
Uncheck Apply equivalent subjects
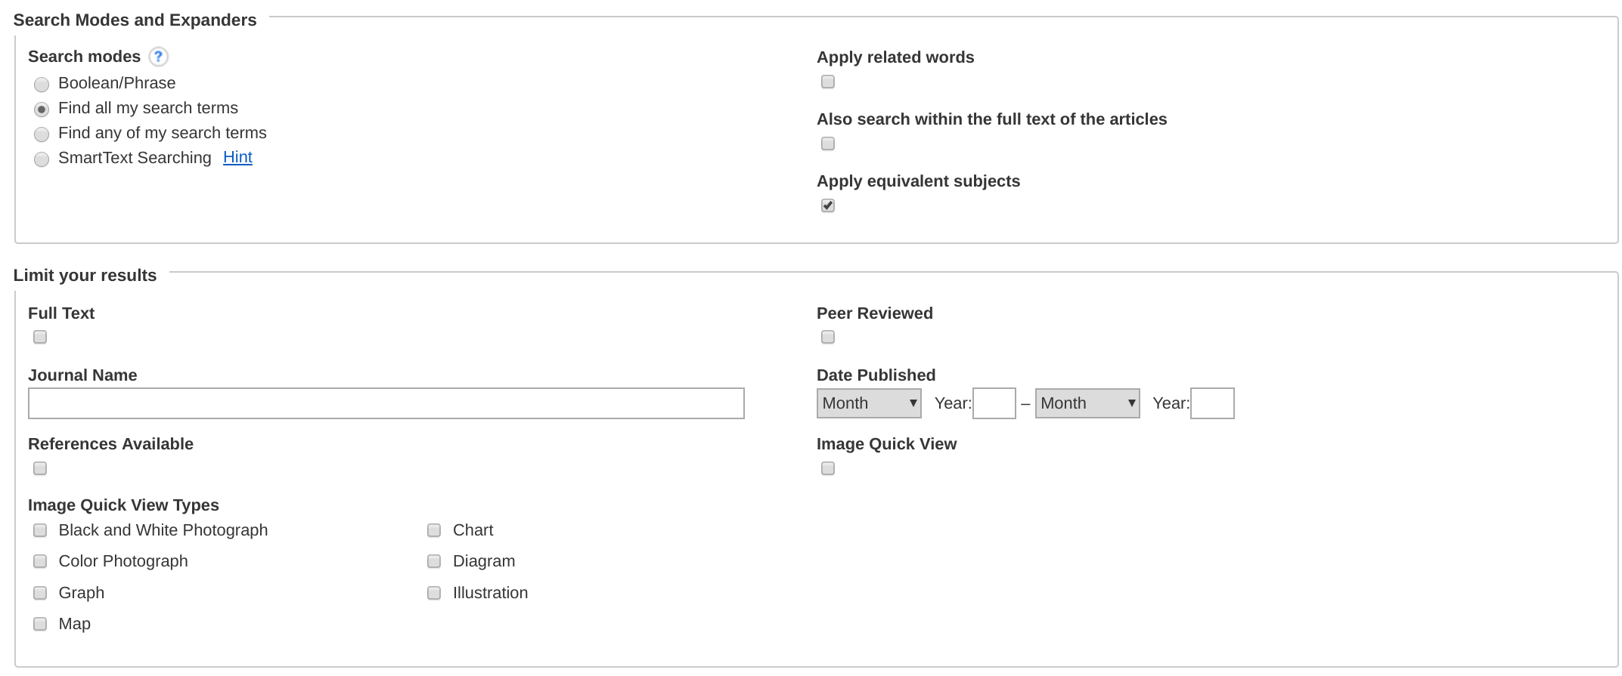[828, 205]
